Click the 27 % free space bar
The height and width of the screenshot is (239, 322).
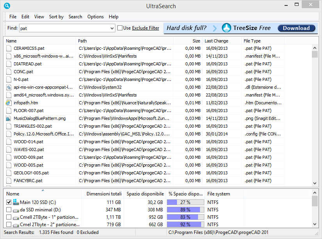point(186,202)
